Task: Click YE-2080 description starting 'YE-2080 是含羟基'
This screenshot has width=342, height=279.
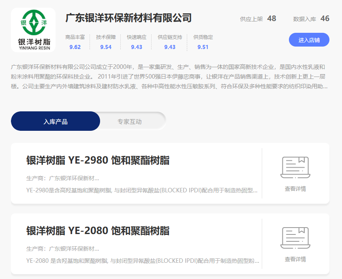Action: pyautogui.click(x=143, y=261)
